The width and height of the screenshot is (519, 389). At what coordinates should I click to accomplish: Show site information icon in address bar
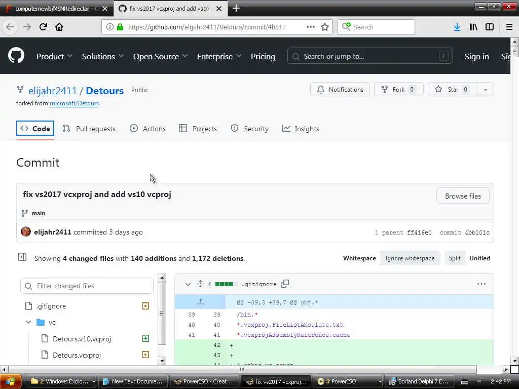click(110, 27)
